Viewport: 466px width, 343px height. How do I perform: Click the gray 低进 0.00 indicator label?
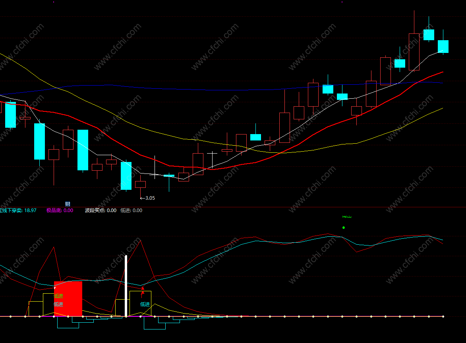131,210
